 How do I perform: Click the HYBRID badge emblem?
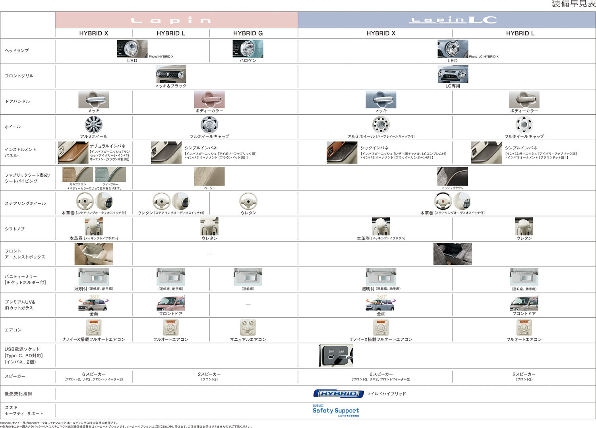coord(338,393)
